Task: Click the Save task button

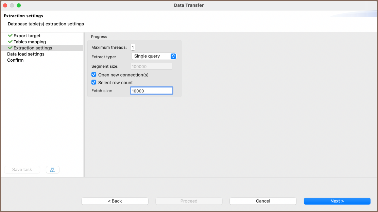Action: click(x=22, y=170)
